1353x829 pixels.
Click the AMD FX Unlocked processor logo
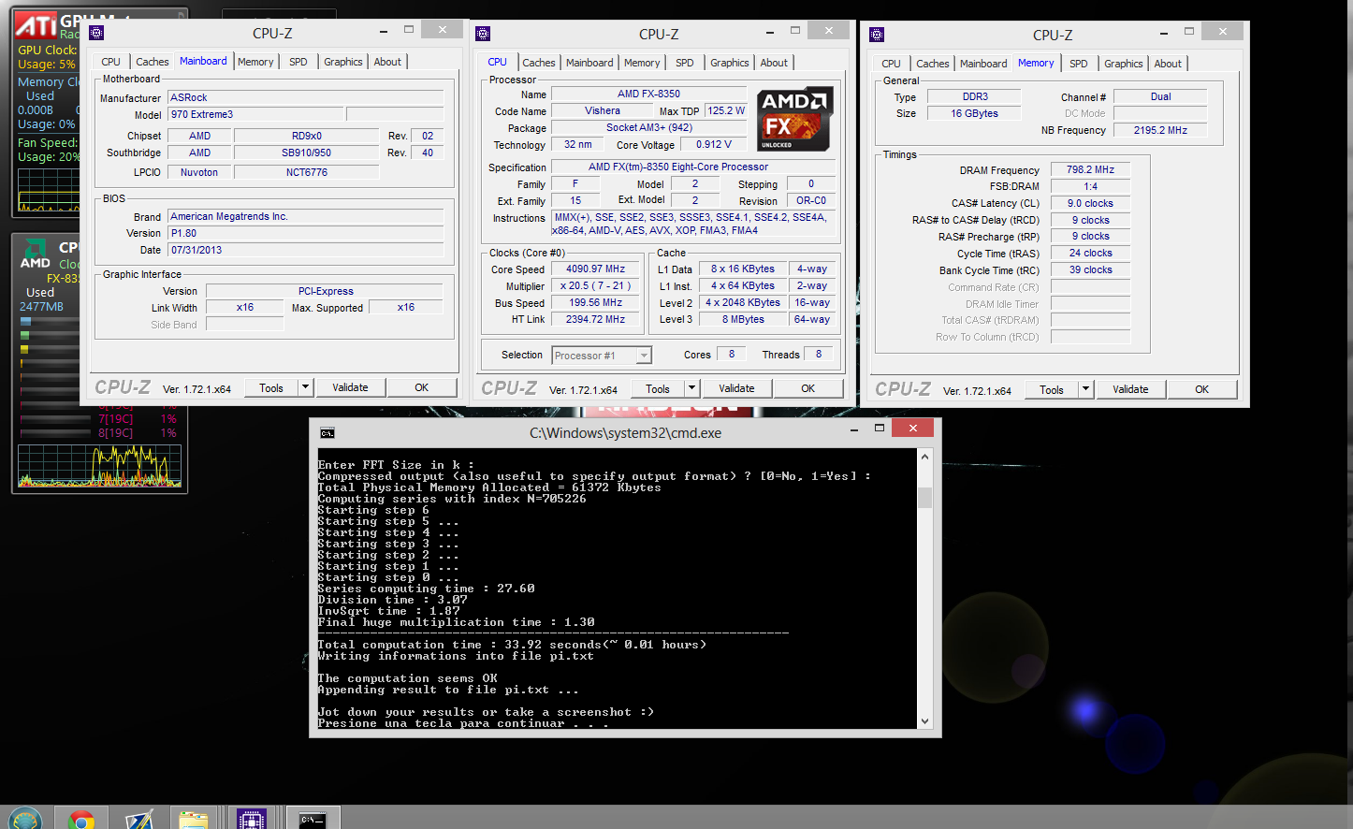click(x=794, y=119)
